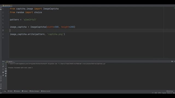
Task: Open the Python Packages tab
Action: [34, 91]
